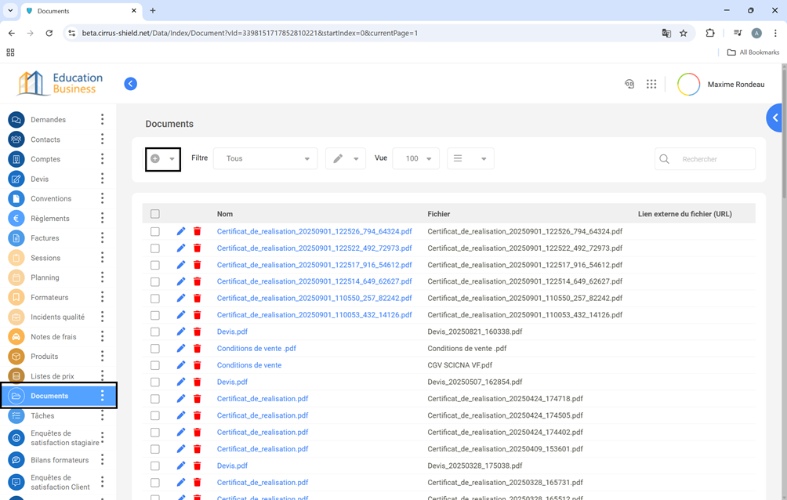Click the Maxime Rondeau user profile
787x500 pixels.
click(x=735, y=85)
